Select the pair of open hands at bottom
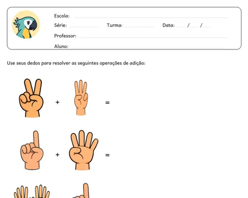248x198 pixels. coord(32,191)
